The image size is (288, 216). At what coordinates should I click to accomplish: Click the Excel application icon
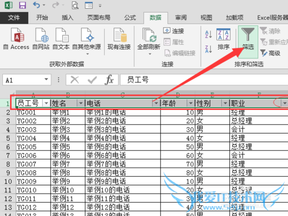pos(9,5)
